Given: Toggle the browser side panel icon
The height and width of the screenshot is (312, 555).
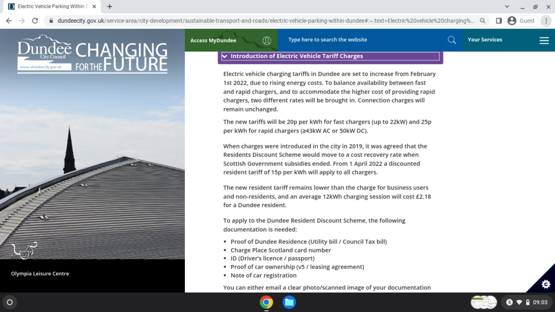Looking at the screenshot, I should (x=499, y=21).
